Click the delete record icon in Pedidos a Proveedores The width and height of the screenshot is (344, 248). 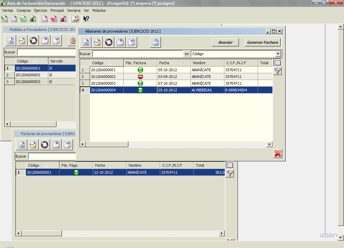point(34,41)
